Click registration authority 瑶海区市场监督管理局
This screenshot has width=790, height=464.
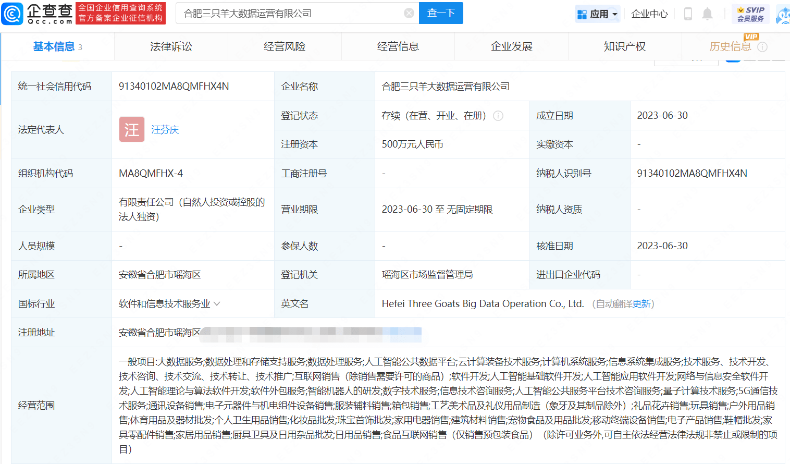click(427, 275)
